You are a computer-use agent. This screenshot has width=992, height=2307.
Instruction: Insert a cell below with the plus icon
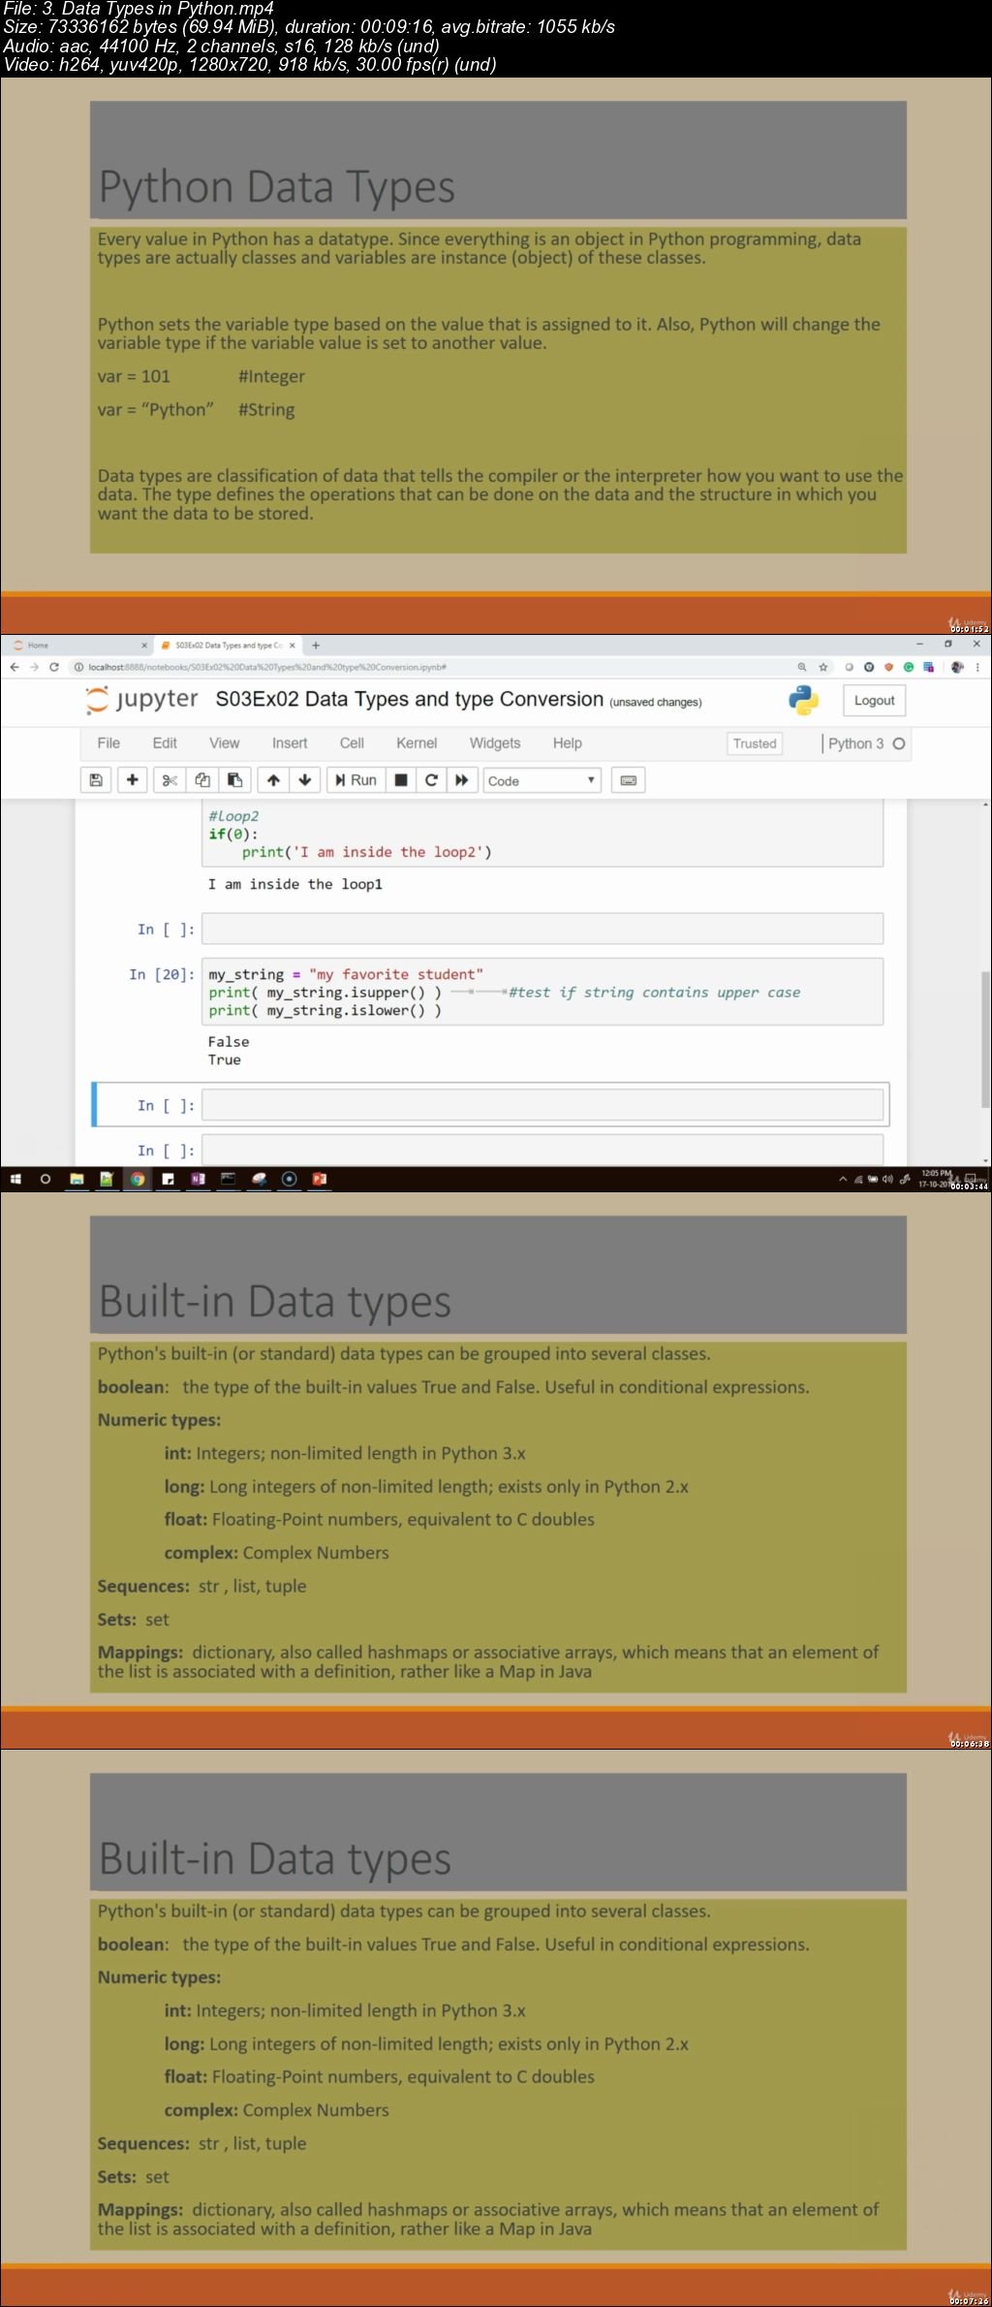133,780
